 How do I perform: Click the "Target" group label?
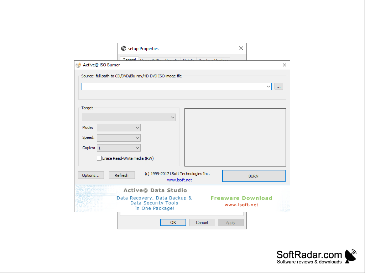(87, 108)
